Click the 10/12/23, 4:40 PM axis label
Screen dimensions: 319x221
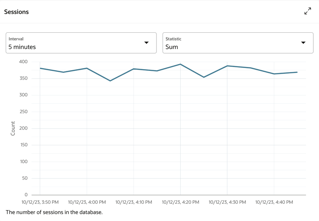[x=274, y=202]
